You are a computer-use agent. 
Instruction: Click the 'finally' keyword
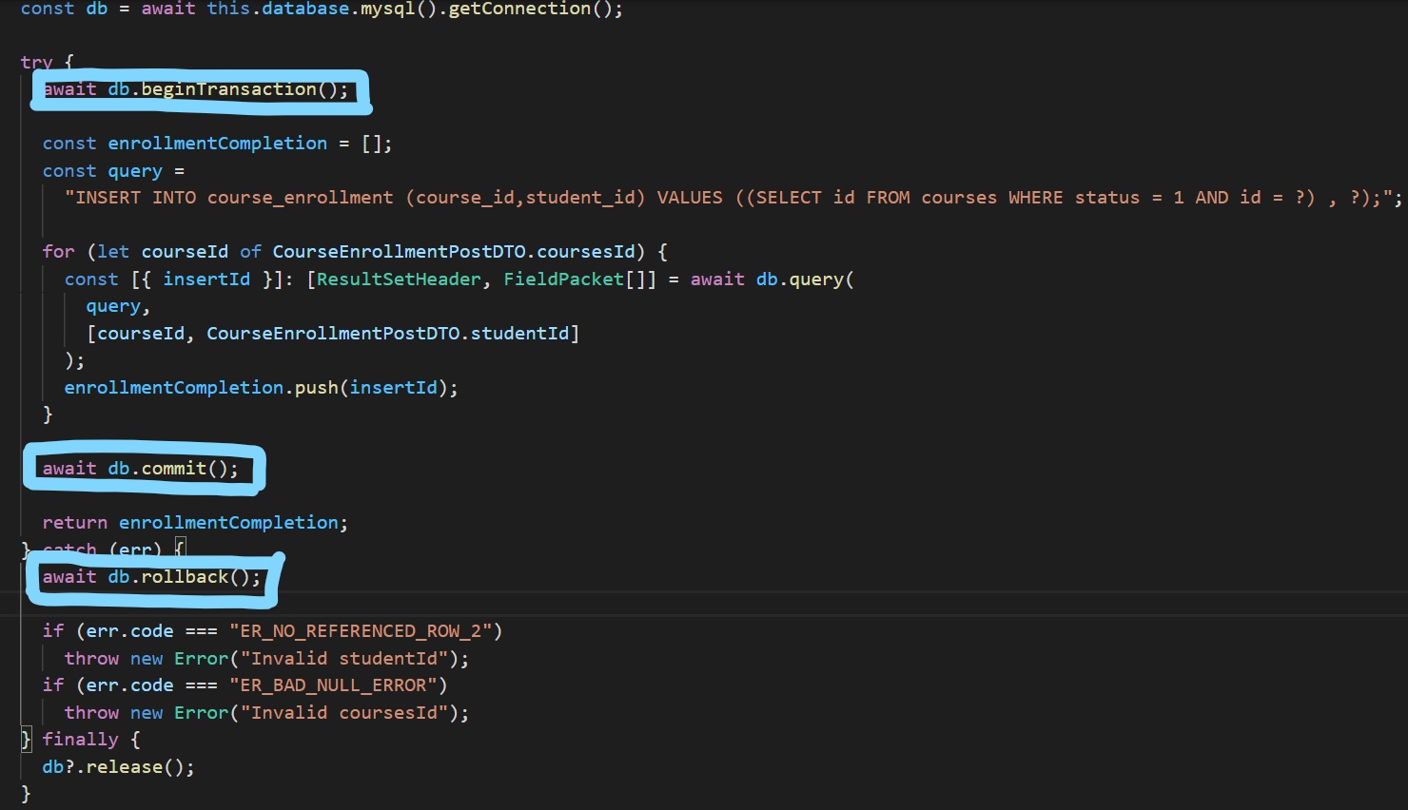tap(81, 740)
